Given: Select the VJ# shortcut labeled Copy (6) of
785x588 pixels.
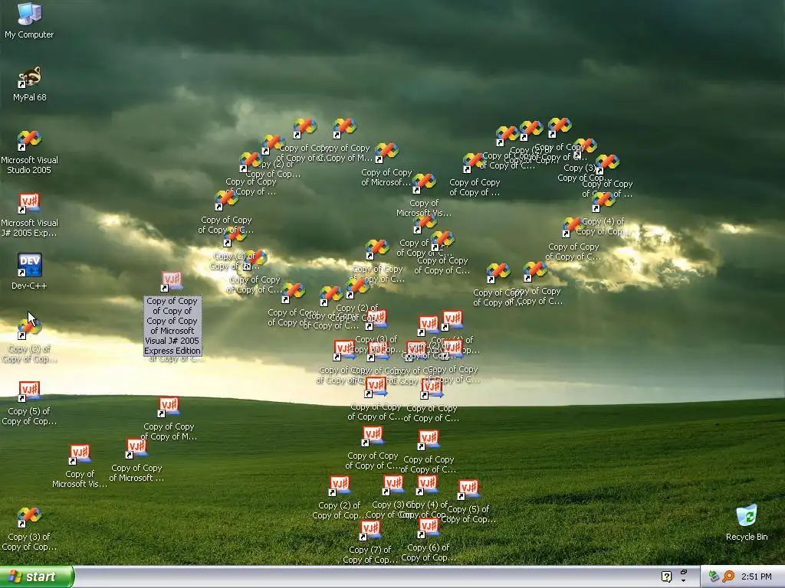Looking at the screenshot, I should point(428,528).
